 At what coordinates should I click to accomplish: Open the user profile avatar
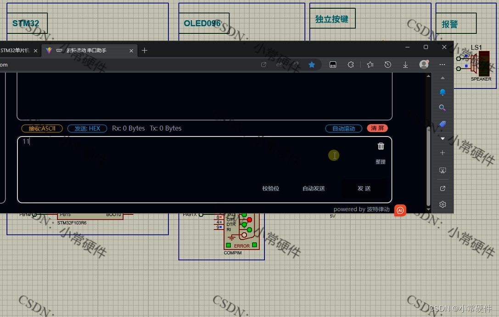click(x=424, y=65)
